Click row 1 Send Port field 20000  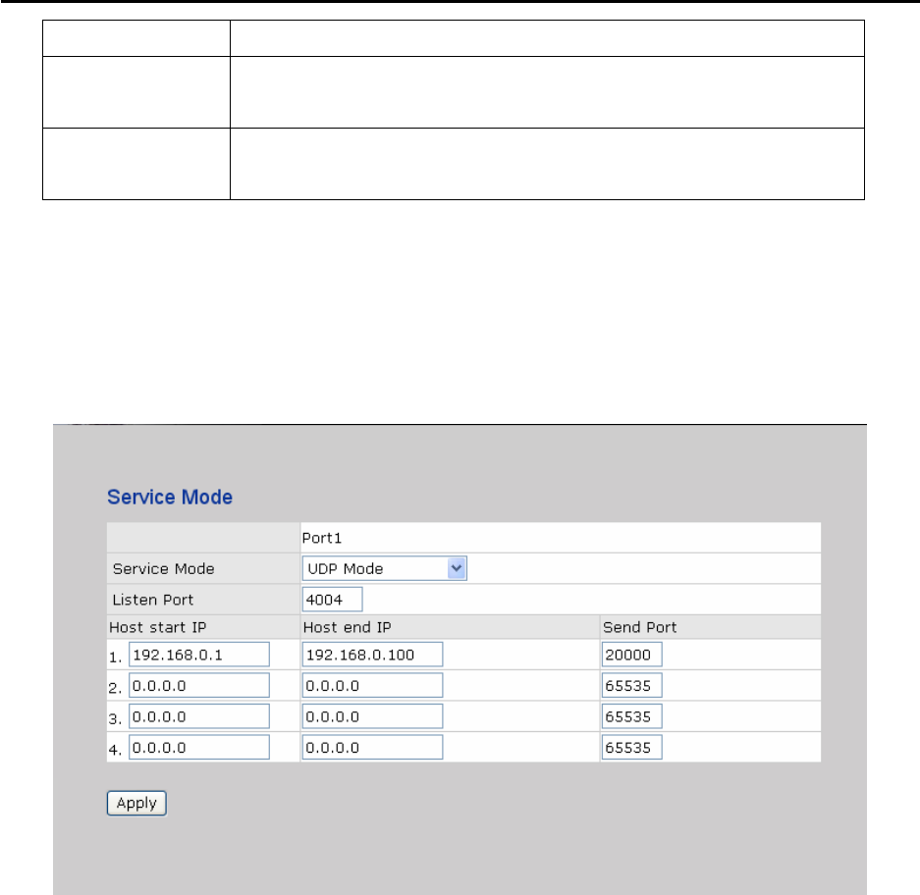point(632,655)
